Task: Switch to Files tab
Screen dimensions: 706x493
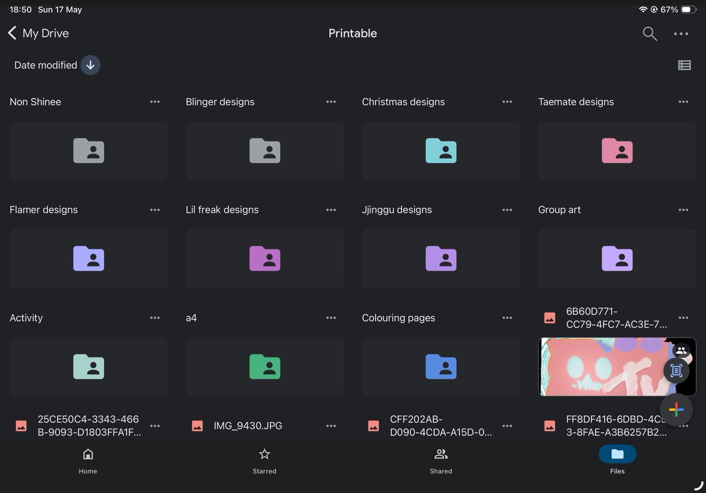Action: coord(617,461)
